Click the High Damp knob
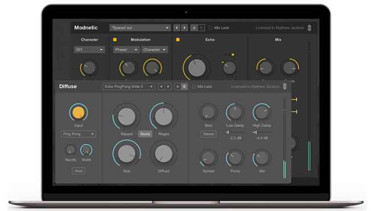 [261, 112]
